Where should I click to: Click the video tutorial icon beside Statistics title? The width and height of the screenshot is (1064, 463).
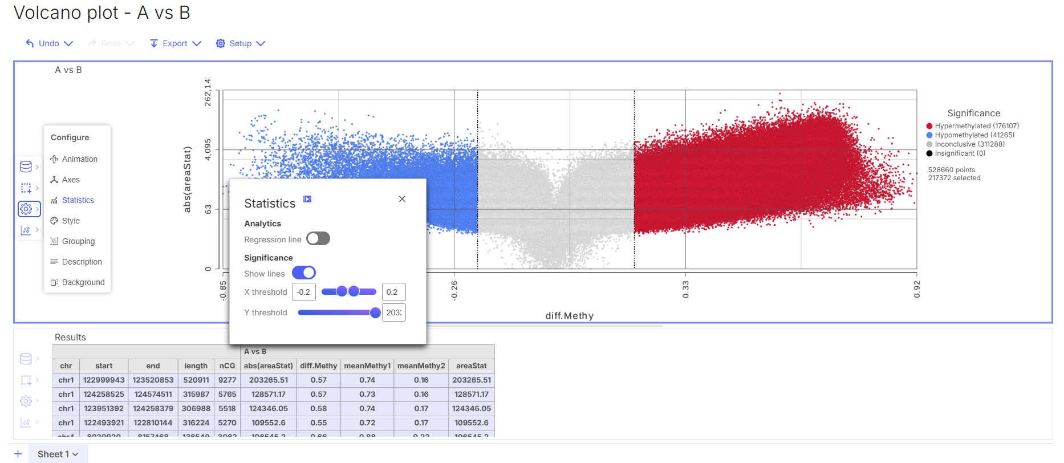(x=307, y=199)
